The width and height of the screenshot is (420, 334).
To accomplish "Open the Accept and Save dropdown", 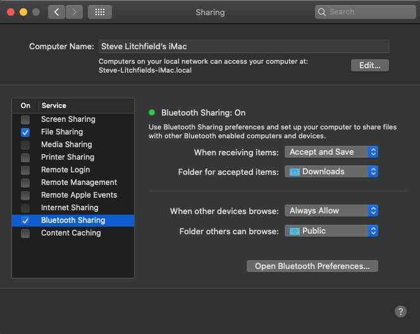I will coord(331,152).
